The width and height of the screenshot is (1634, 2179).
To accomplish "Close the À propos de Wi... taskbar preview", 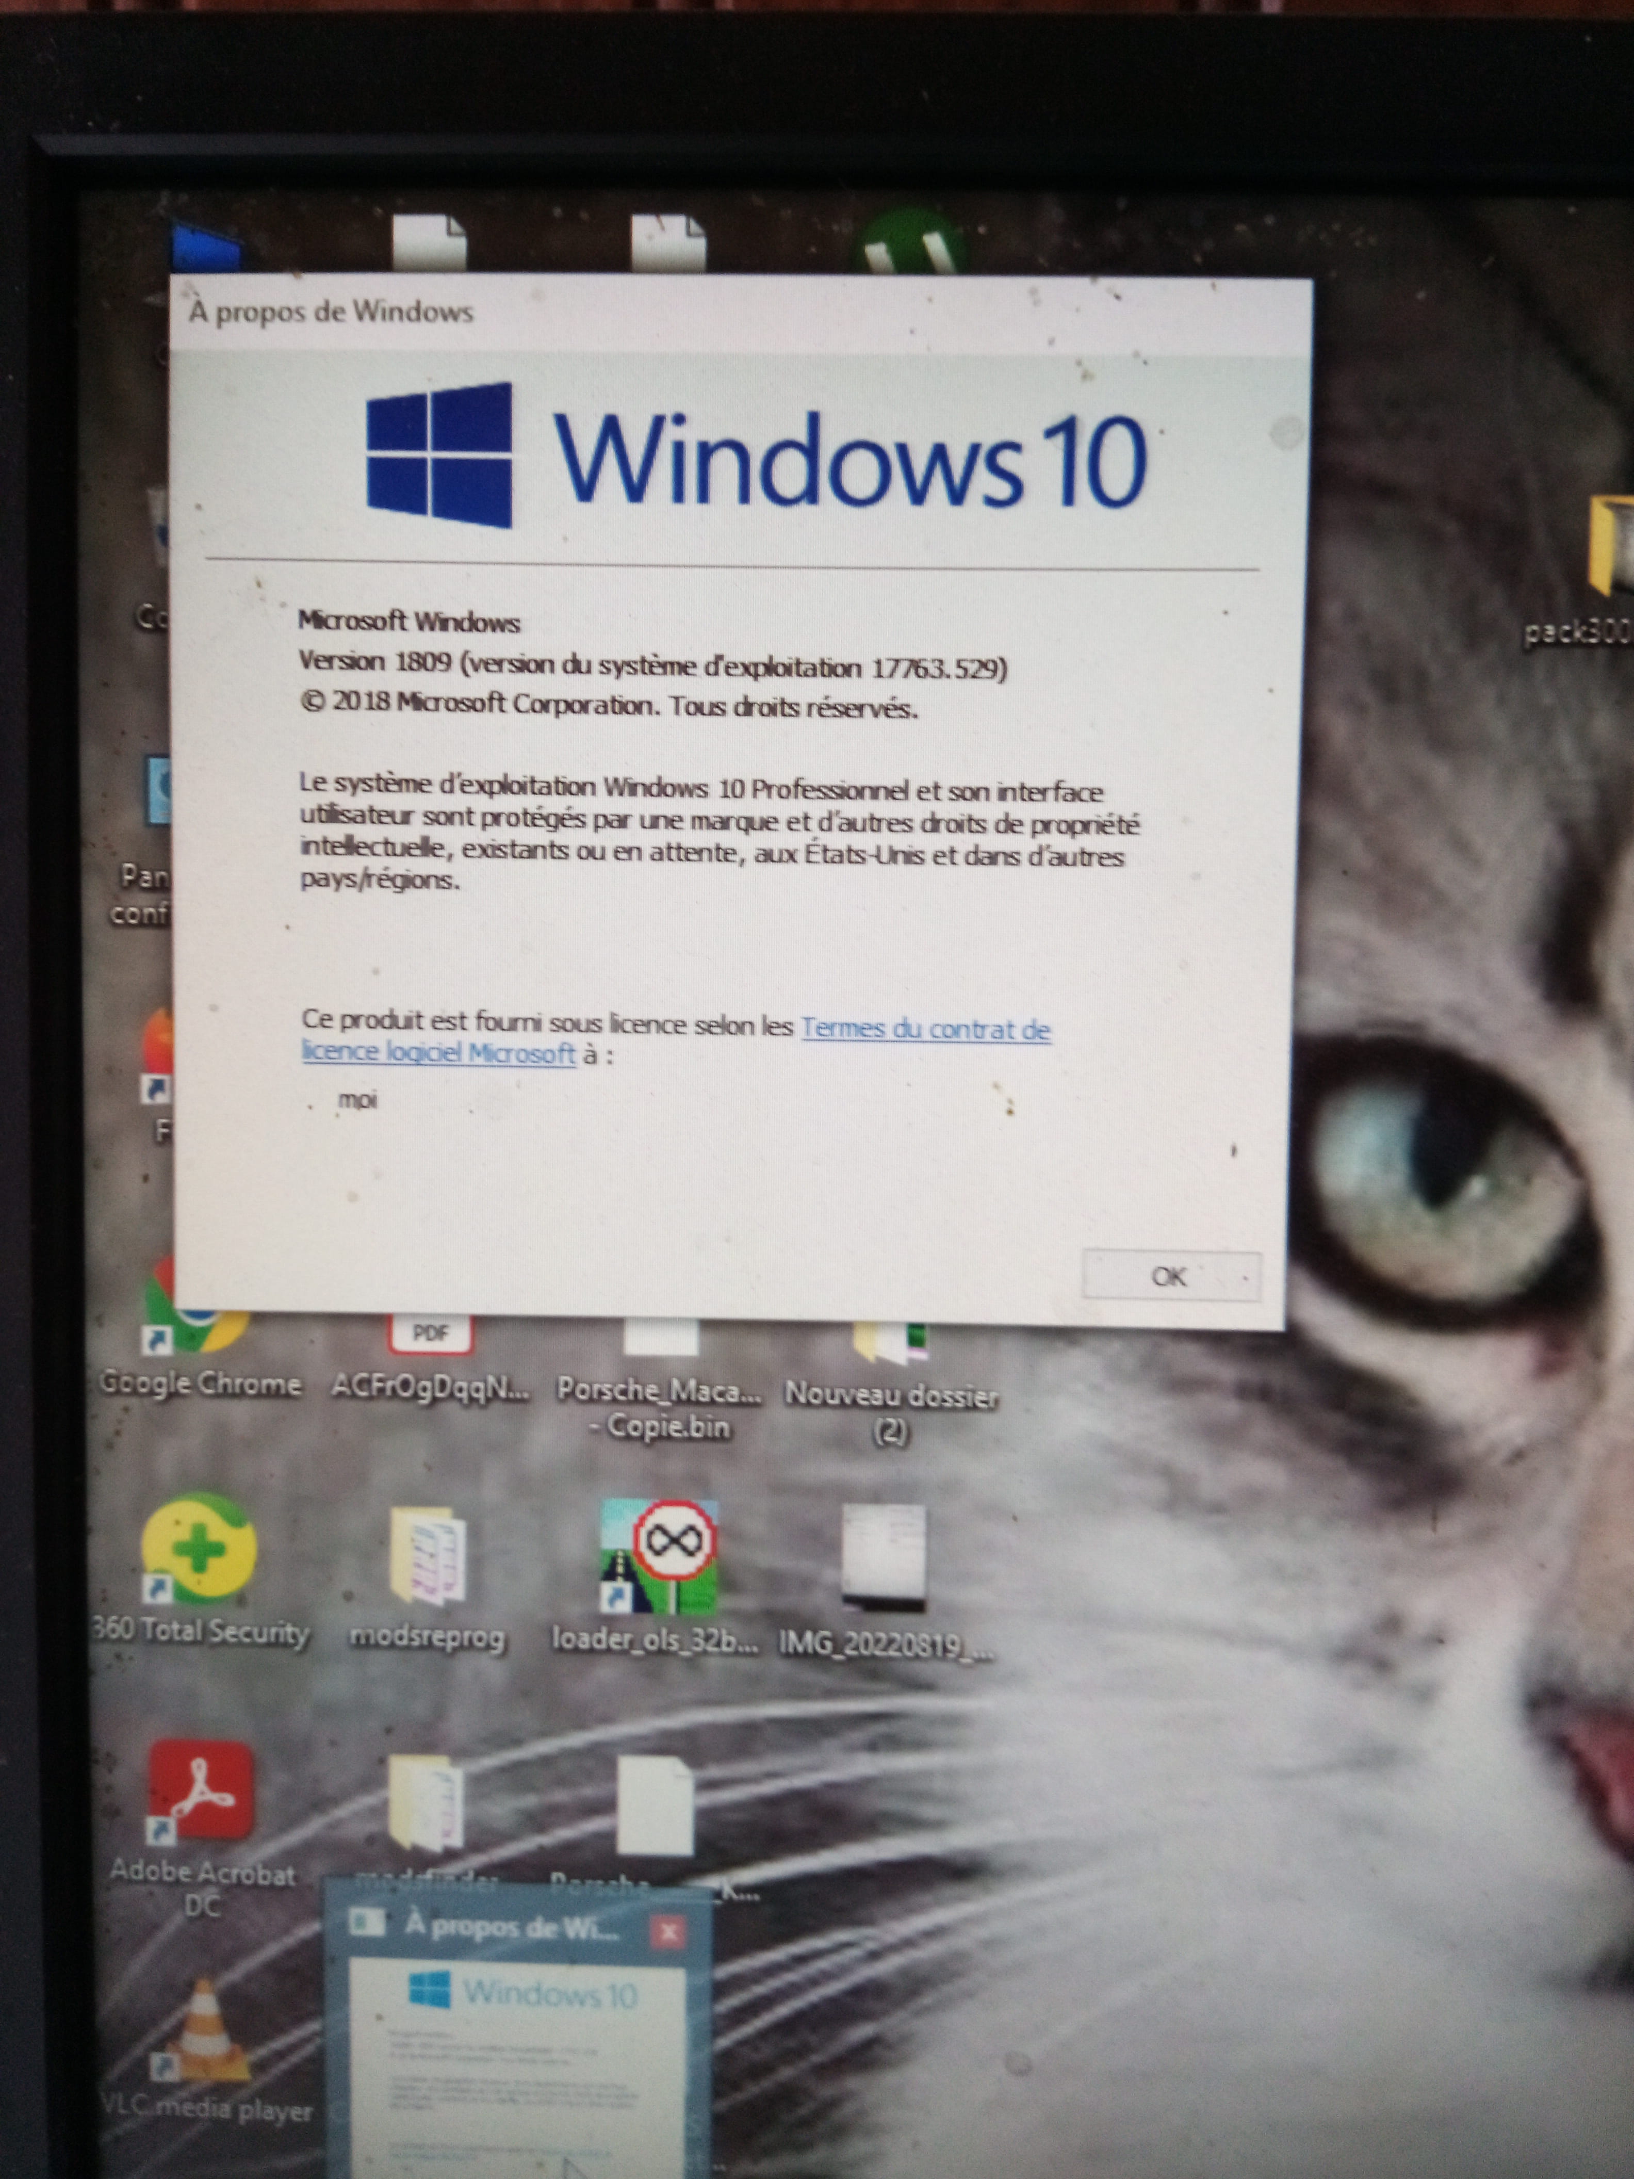I will pyautogui.click(x=669, y=1932).
